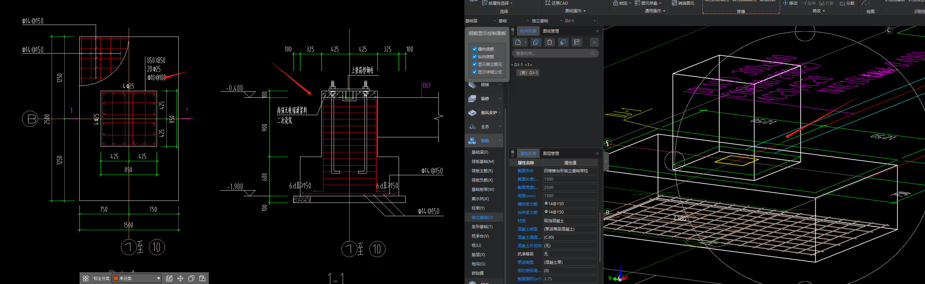The image size is (925, 284).
Task: Click the arc drawing tool icon
Action: pyautogui.click(x=864, y=3)
